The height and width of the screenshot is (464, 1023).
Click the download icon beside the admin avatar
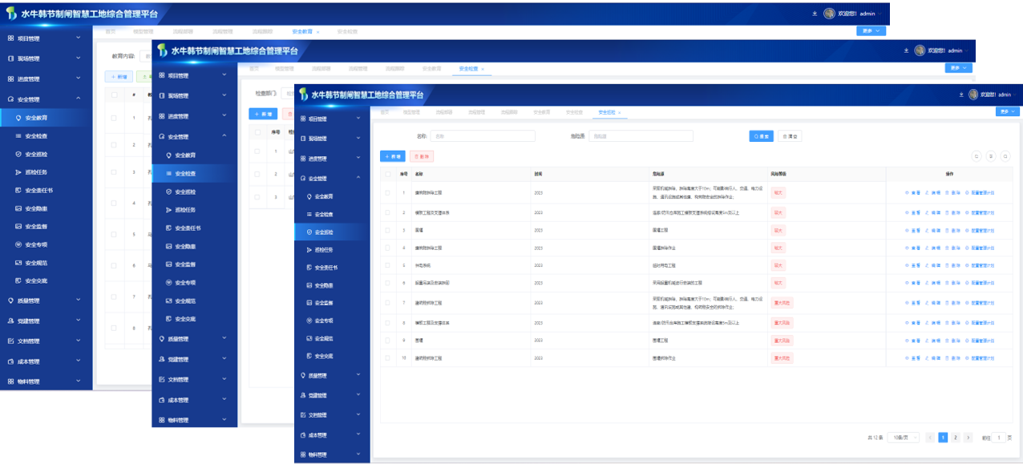(x=961, y=95)
